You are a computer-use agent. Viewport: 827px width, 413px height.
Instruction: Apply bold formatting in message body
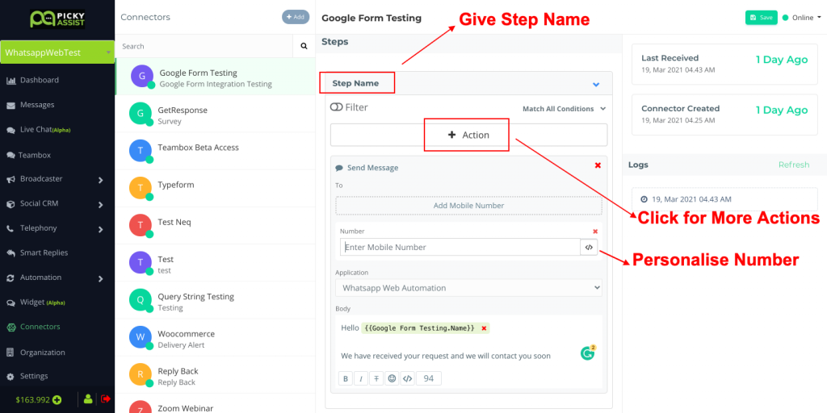click(x=346, y=378)
